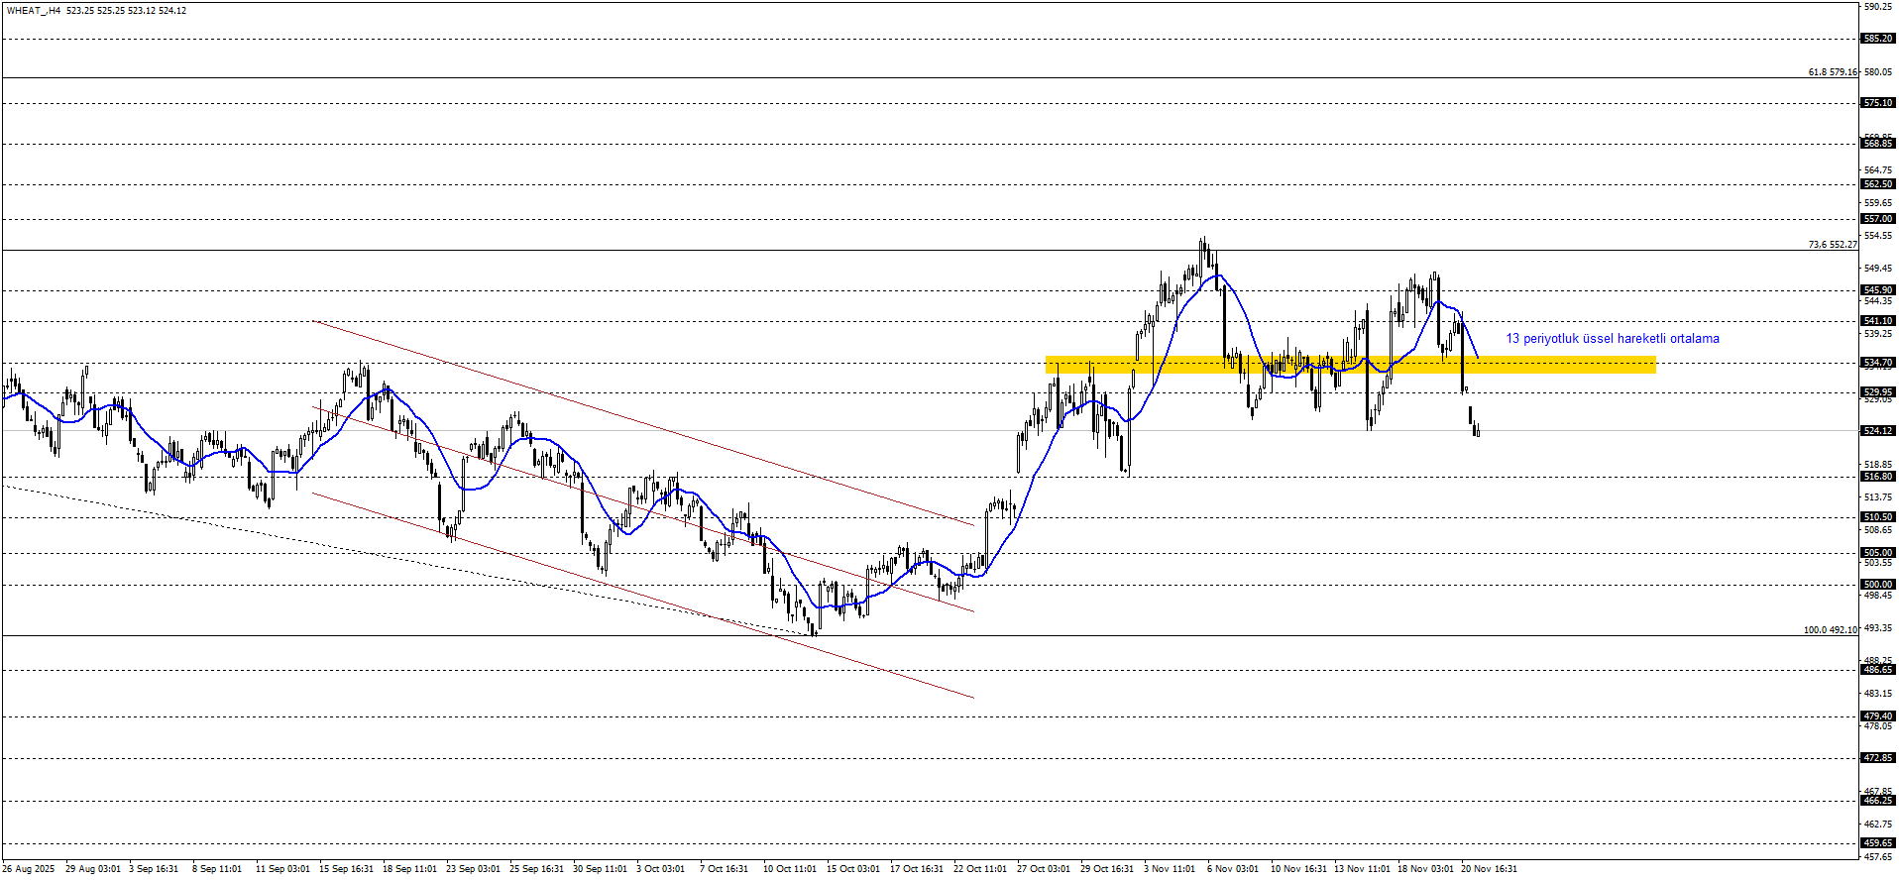Click the 479.40 price level marker
1899x880 pixels.
(1878, 715)
